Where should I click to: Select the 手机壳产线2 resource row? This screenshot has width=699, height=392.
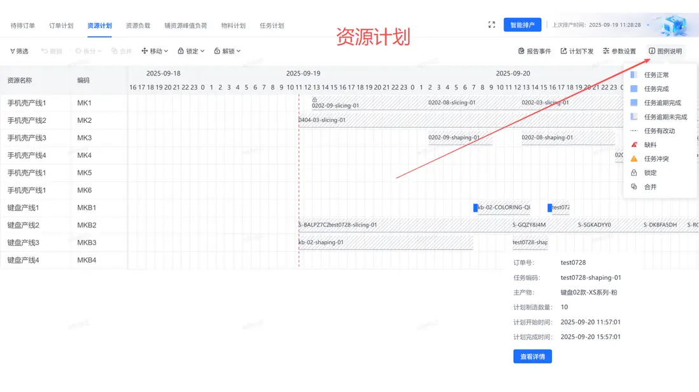click(x=64, y=120)
